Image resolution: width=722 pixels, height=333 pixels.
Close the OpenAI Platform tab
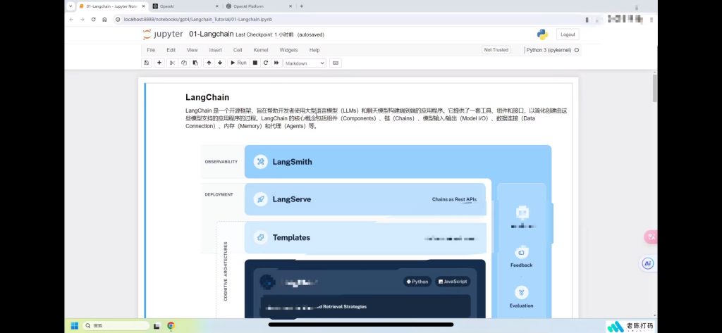pos(290,6)
